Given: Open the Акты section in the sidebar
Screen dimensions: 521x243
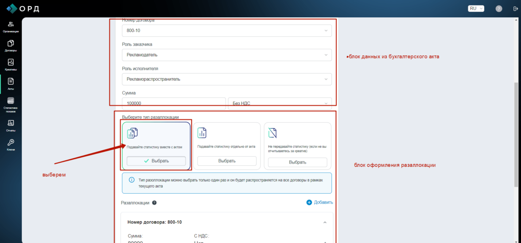Looking at the screenshot, I should tap(11, 84).
